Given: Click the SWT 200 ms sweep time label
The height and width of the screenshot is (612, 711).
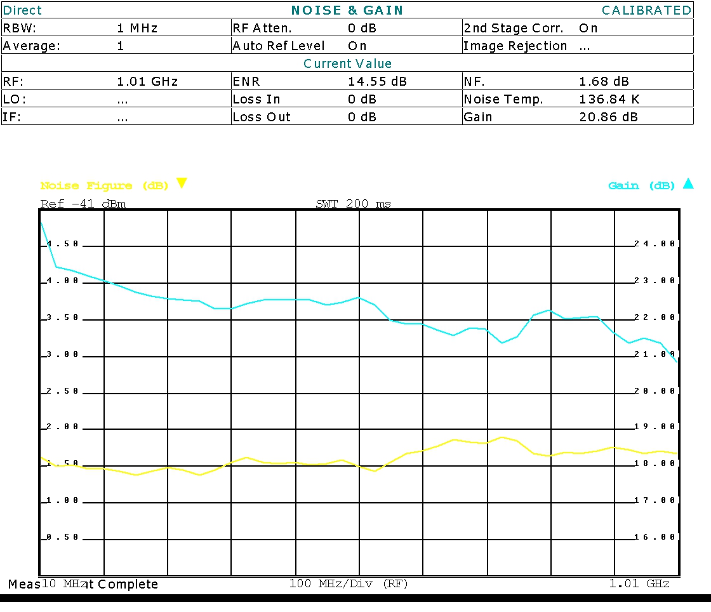Looking at the screenshot, I should pyautogui.click(x=353, y=204).
